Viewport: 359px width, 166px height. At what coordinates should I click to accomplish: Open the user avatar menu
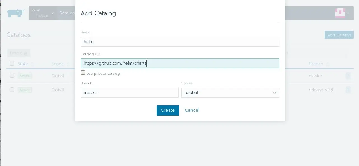(340, 13)
